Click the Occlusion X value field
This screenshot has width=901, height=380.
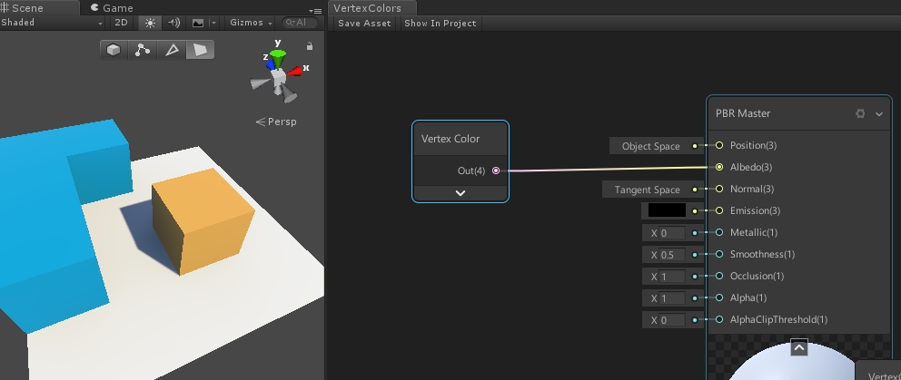click(x=672, y=277)
